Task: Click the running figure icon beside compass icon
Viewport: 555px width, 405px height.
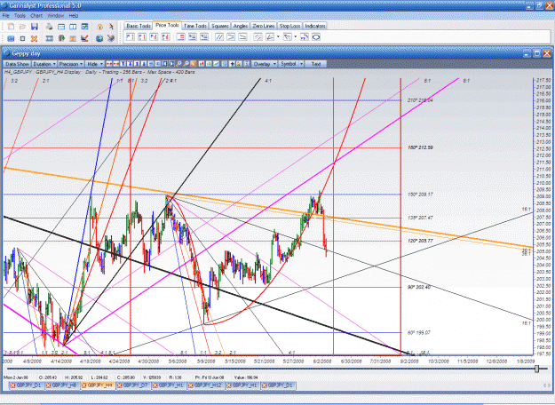Action: click(112, 27)
